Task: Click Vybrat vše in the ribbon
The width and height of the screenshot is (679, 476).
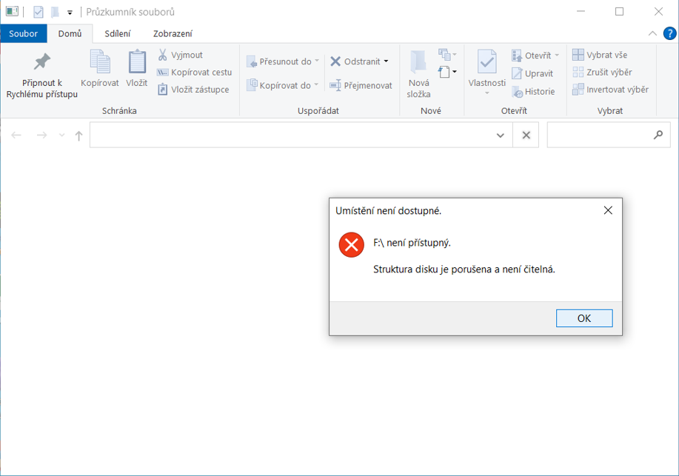Action: click(x=600, y=55)
